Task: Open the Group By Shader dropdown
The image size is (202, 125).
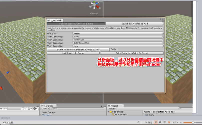Action: pos(118,33)
